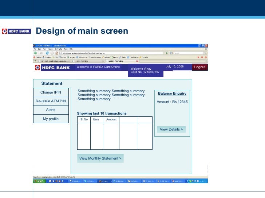Click the Google search input field
The image size is (265, 198).
pos(189,53)
